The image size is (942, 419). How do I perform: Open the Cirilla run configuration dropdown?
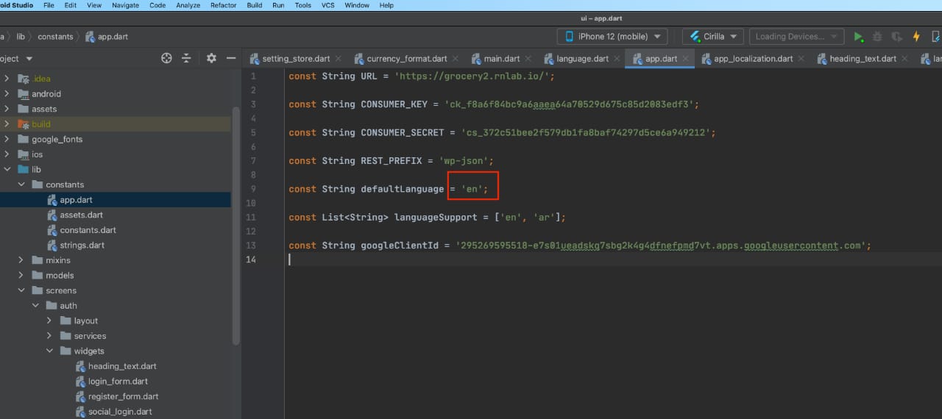(x=712, y=37)
